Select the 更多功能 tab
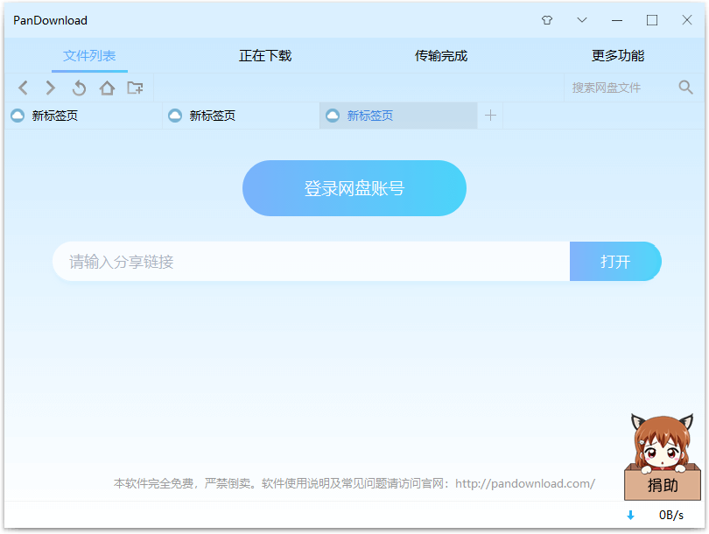Image resolution: width=709 pixels, height=534 pixels. (x=618, y=56)
